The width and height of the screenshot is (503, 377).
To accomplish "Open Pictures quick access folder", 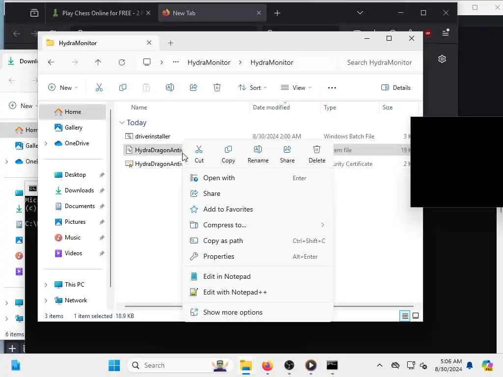I will 74,222.
